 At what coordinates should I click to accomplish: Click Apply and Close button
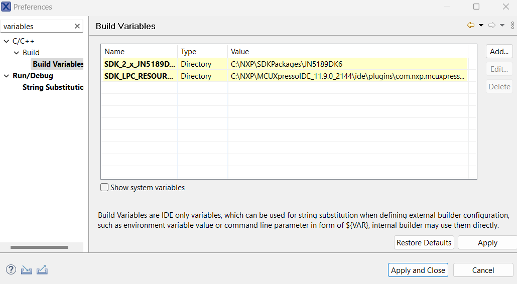418,270
